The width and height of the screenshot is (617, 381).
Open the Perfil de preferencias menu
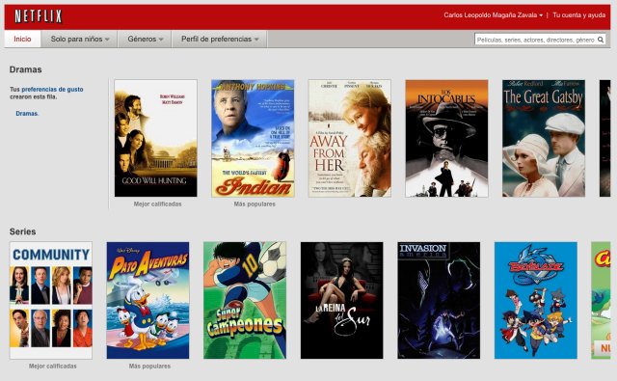click(x=220, y=39)
